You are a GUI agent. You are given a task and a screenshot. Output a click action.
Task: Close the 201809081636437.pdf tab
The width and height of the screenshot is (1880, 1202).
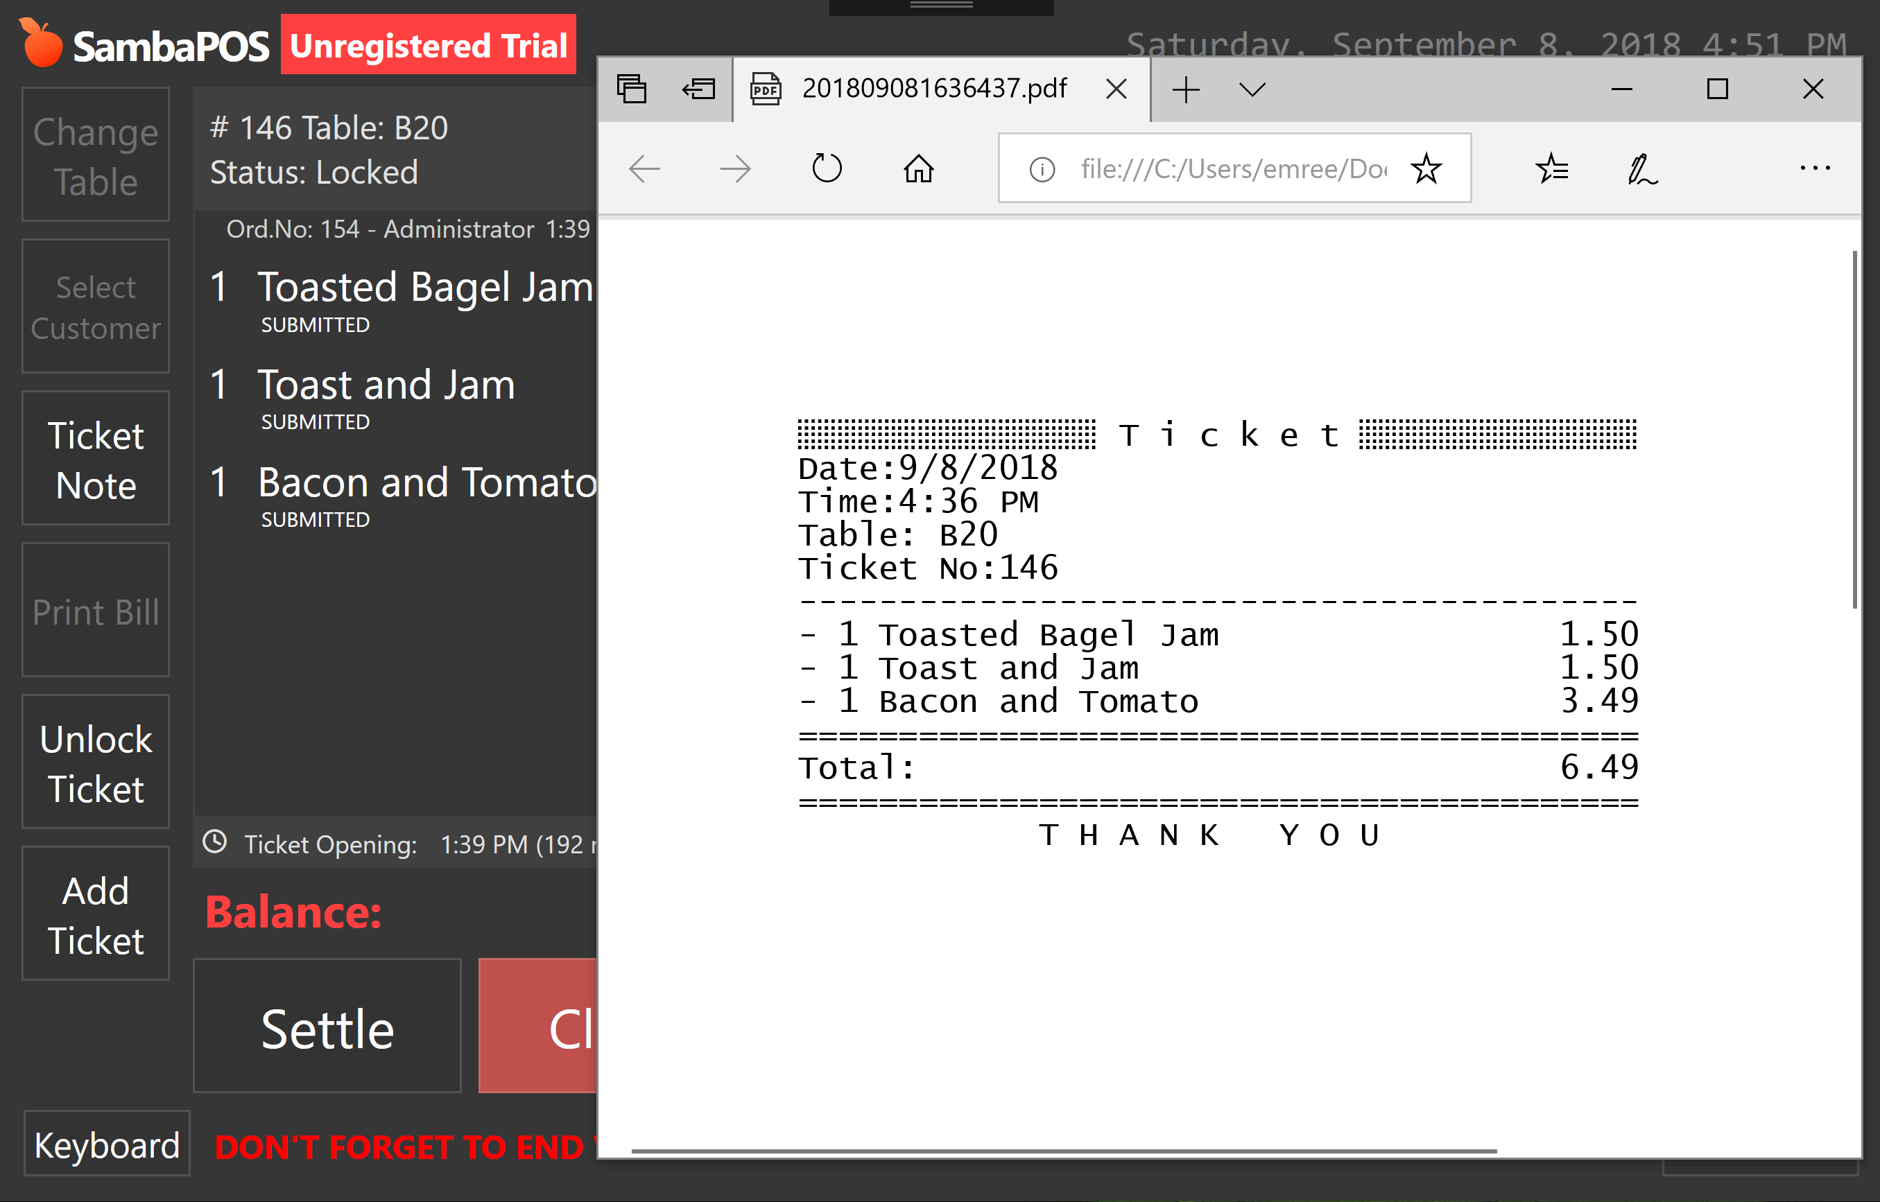tap(1116, 89)
